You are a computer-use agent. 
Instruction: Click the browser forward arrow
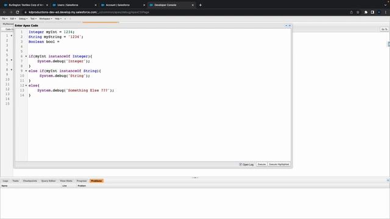click(x=11, y=12)
